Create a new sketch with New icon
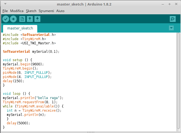This screenshot has width=181, height=133. pos(22,19)
